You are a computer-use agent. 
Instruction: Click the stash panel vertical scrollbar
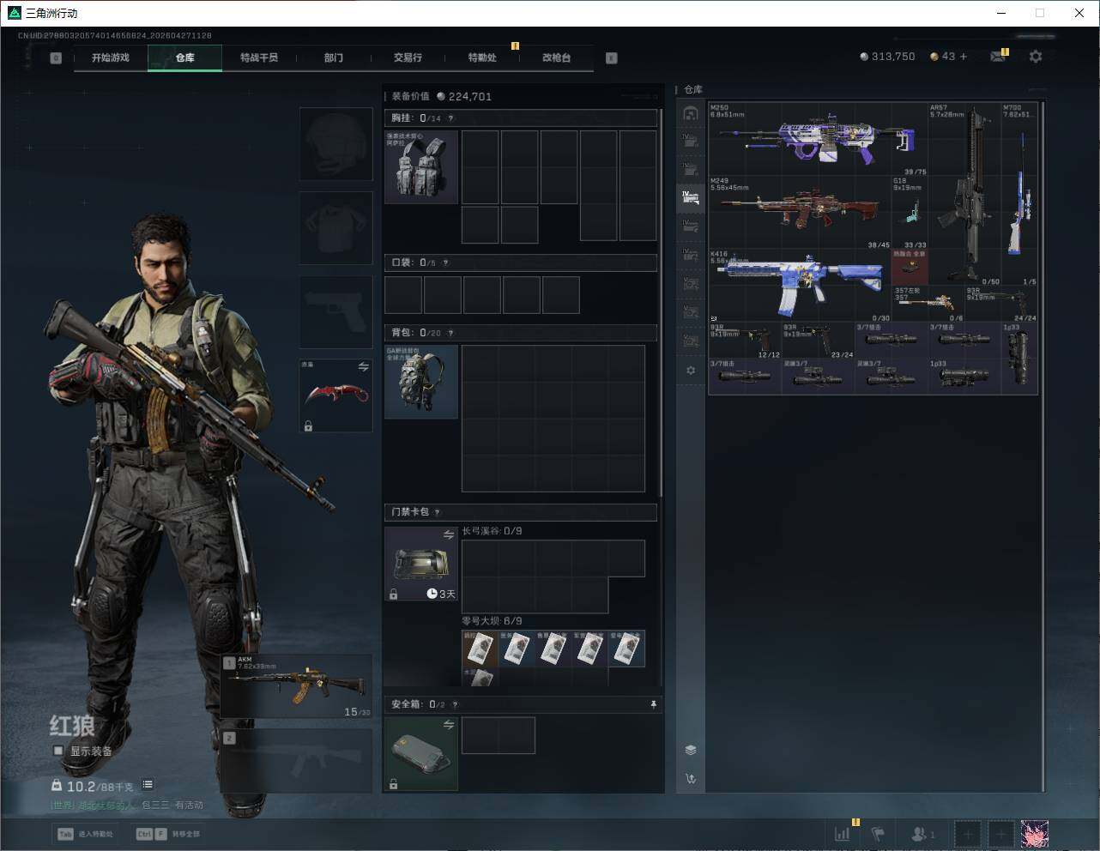tap(1043, 446)
